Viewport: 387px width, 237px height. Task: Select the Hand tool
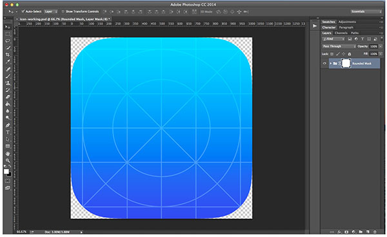point(8,154)
